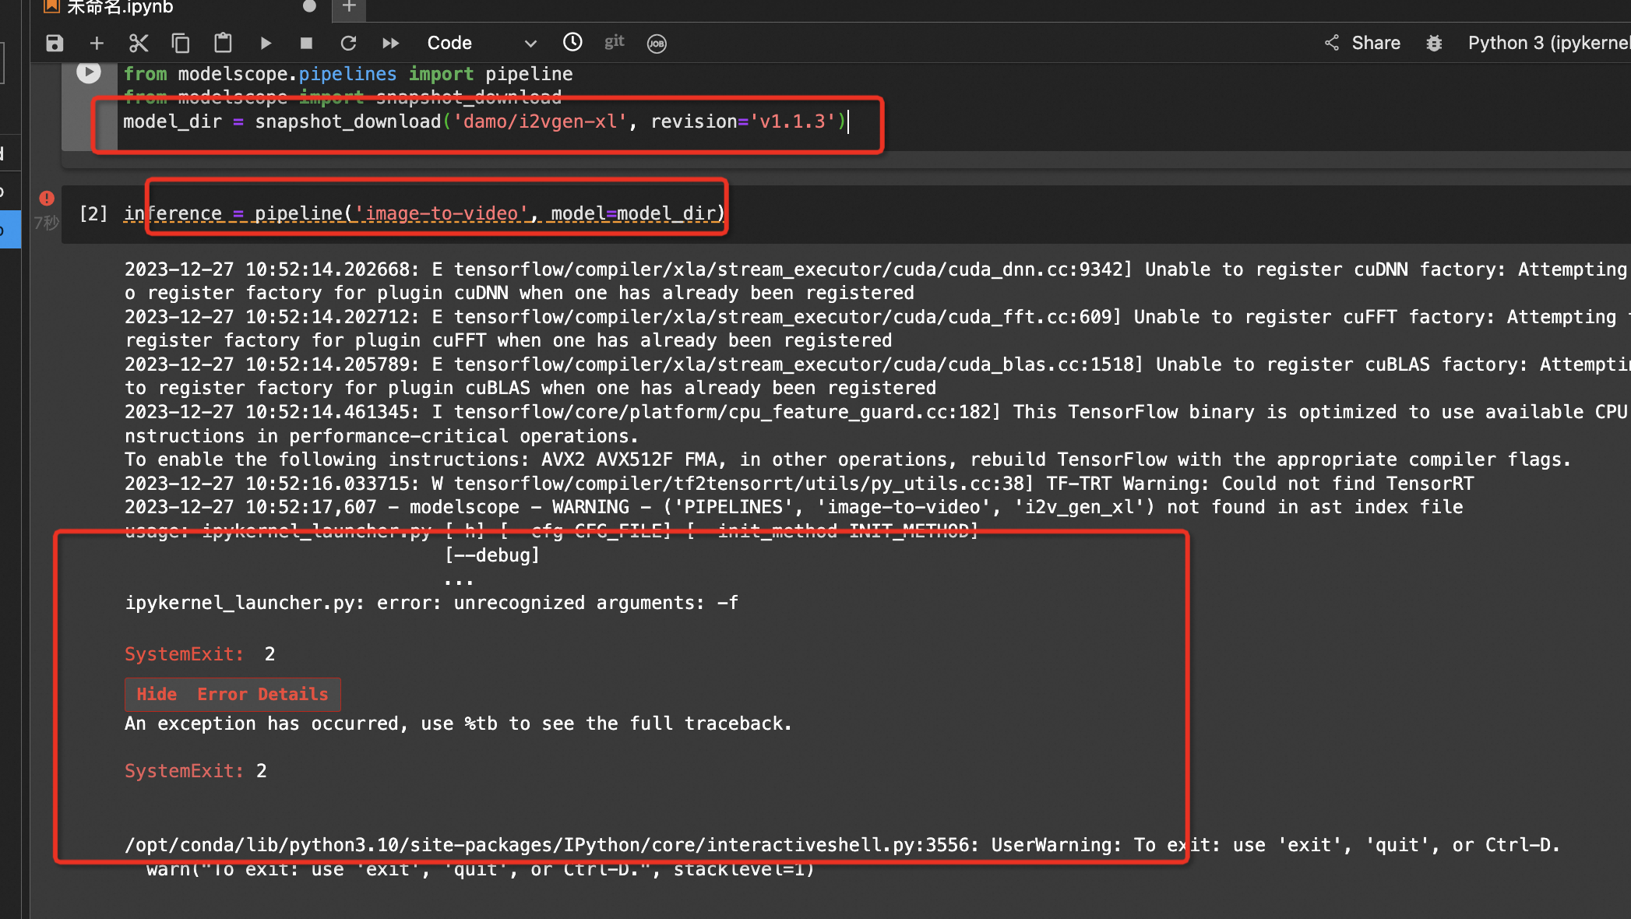Click the '[2]' execution count label
Screen dimensions: 1631x919
coord(93,213)
